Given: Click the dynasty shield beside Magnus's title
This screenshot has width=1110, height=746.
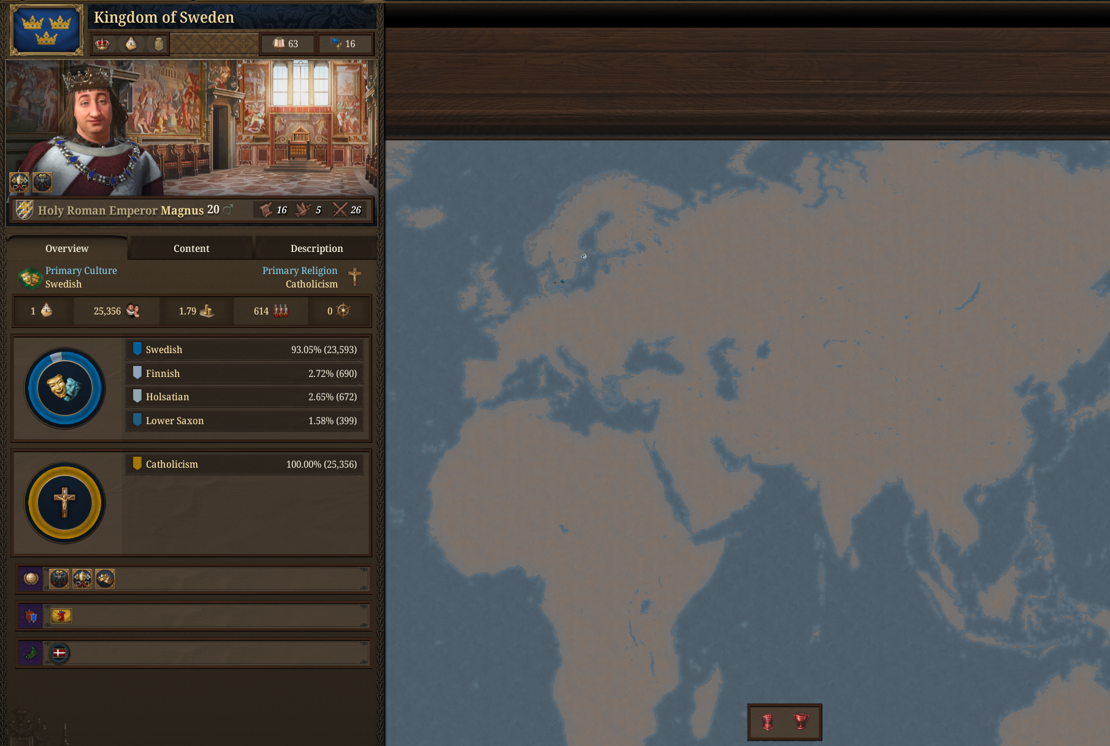Looking at the screenshot, I should pyautogui.click(x=25, y=210).
